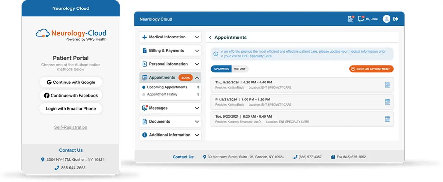Click the Documents file sidebar icon
Screen dimensions: 443x182
(x=145, y=122)
